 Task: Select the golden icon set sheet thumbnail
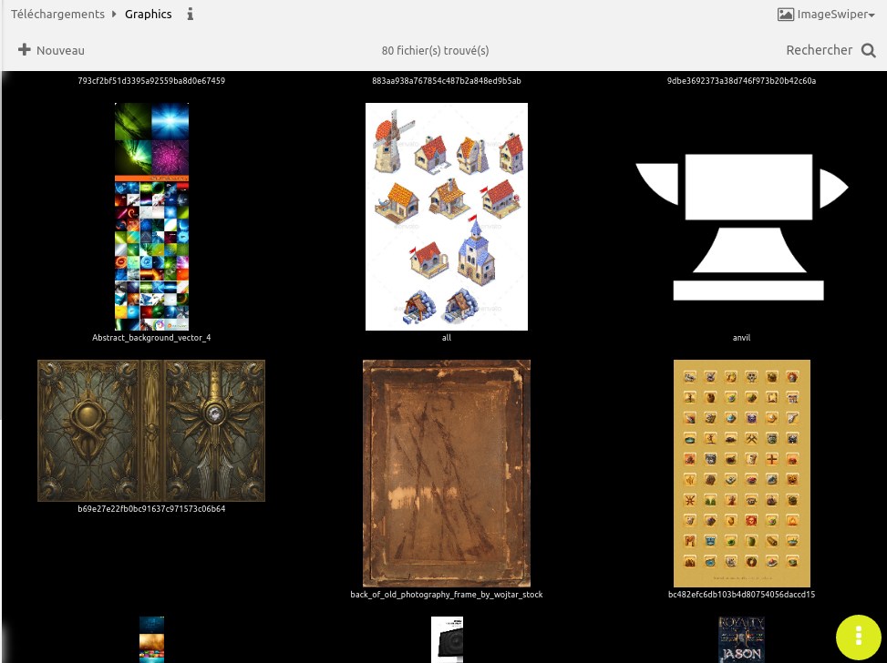742,473
